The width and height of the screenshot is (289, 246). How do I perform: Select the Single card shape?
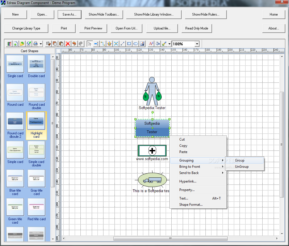15,67
